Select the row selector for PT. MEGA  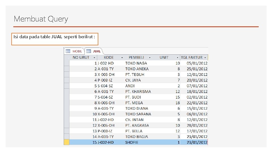(67, 103)
